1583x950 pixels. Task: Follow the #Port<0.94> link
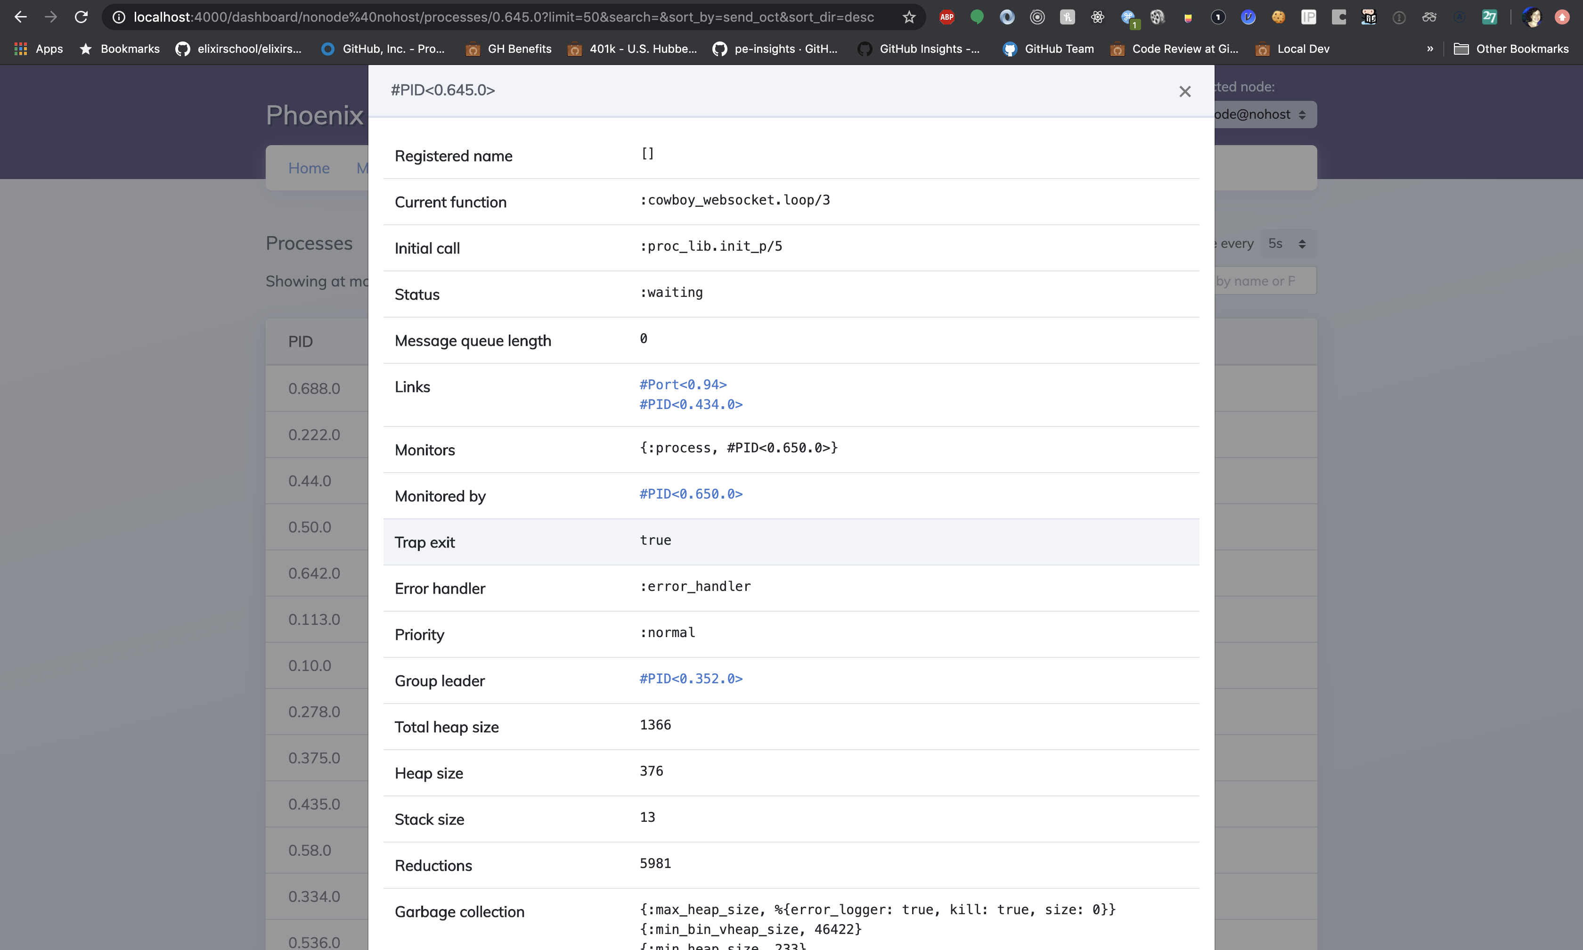683,385
